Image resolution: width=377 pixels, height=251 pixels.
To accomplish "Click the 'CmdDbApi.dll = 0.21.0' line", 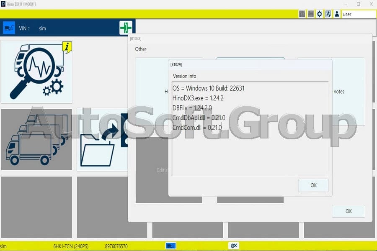I will pos(199,118).
